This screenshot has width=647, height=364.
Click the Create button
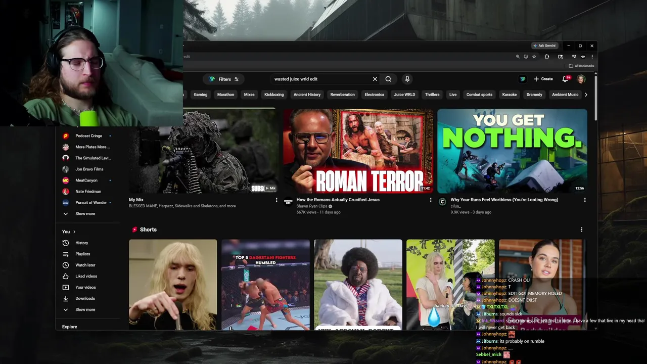pos(543,79)
